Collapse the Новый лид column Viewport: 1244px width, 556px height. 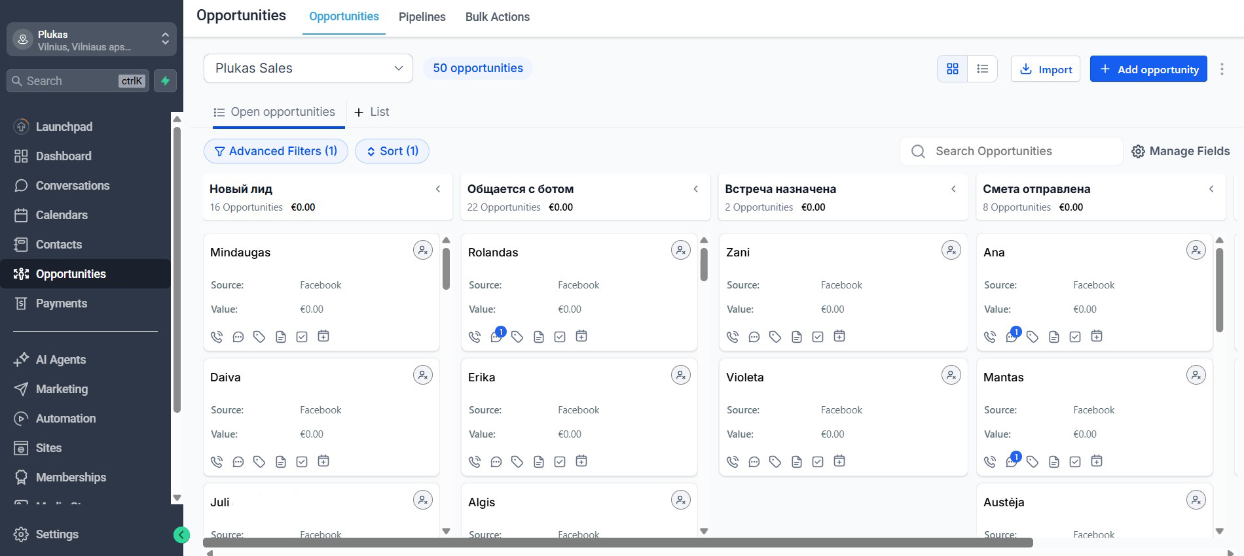438,189
